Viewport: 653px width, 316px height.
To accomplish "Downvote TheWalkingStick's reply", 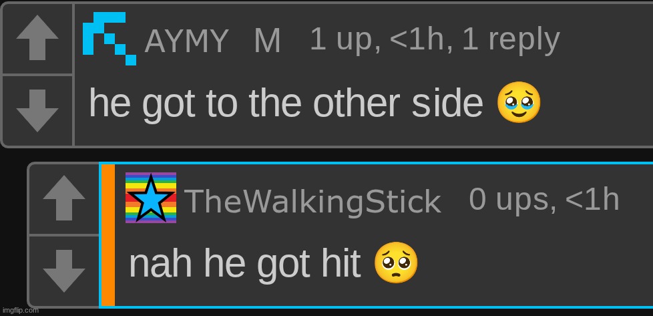I will tap(63, 271).
